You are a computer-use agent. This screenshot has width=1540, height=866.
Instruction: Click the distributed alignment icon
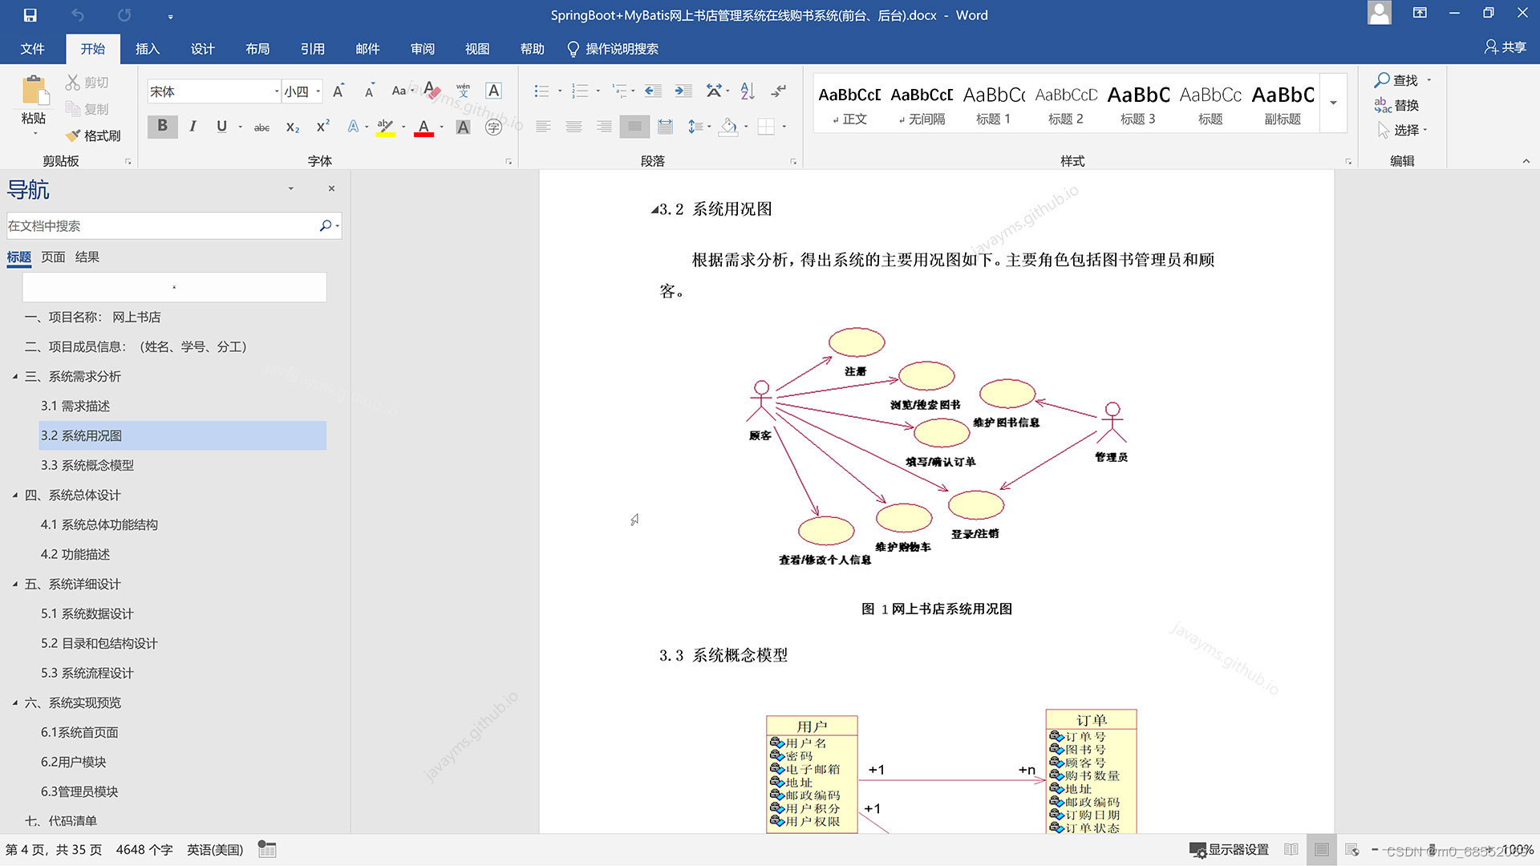[x=665, y=127]
